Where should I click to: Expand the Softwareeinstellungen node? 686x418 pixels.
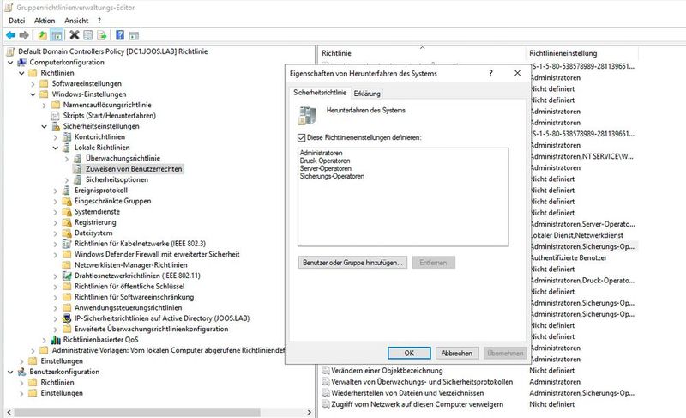click(33, 83)
